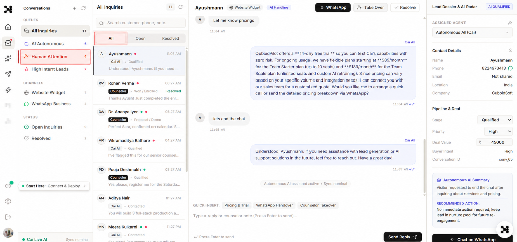Select AI Autonomous queue
The image size is (517, 242).
[56, 44]
